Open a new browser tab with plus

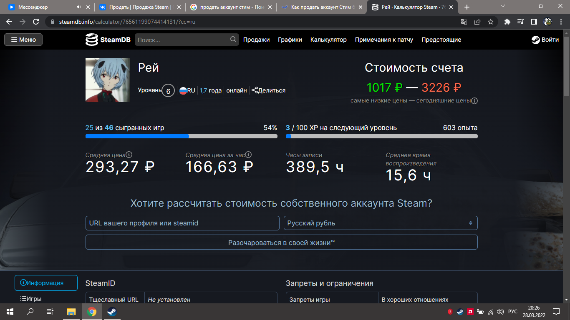coord(467,7)
